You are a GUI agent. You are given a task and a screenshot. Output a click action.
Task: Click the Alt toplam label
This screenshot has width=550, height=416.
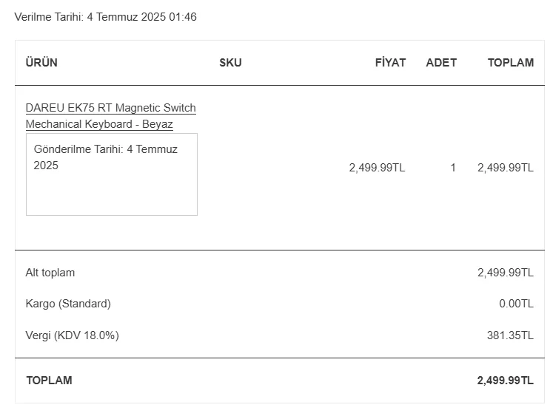50,273
